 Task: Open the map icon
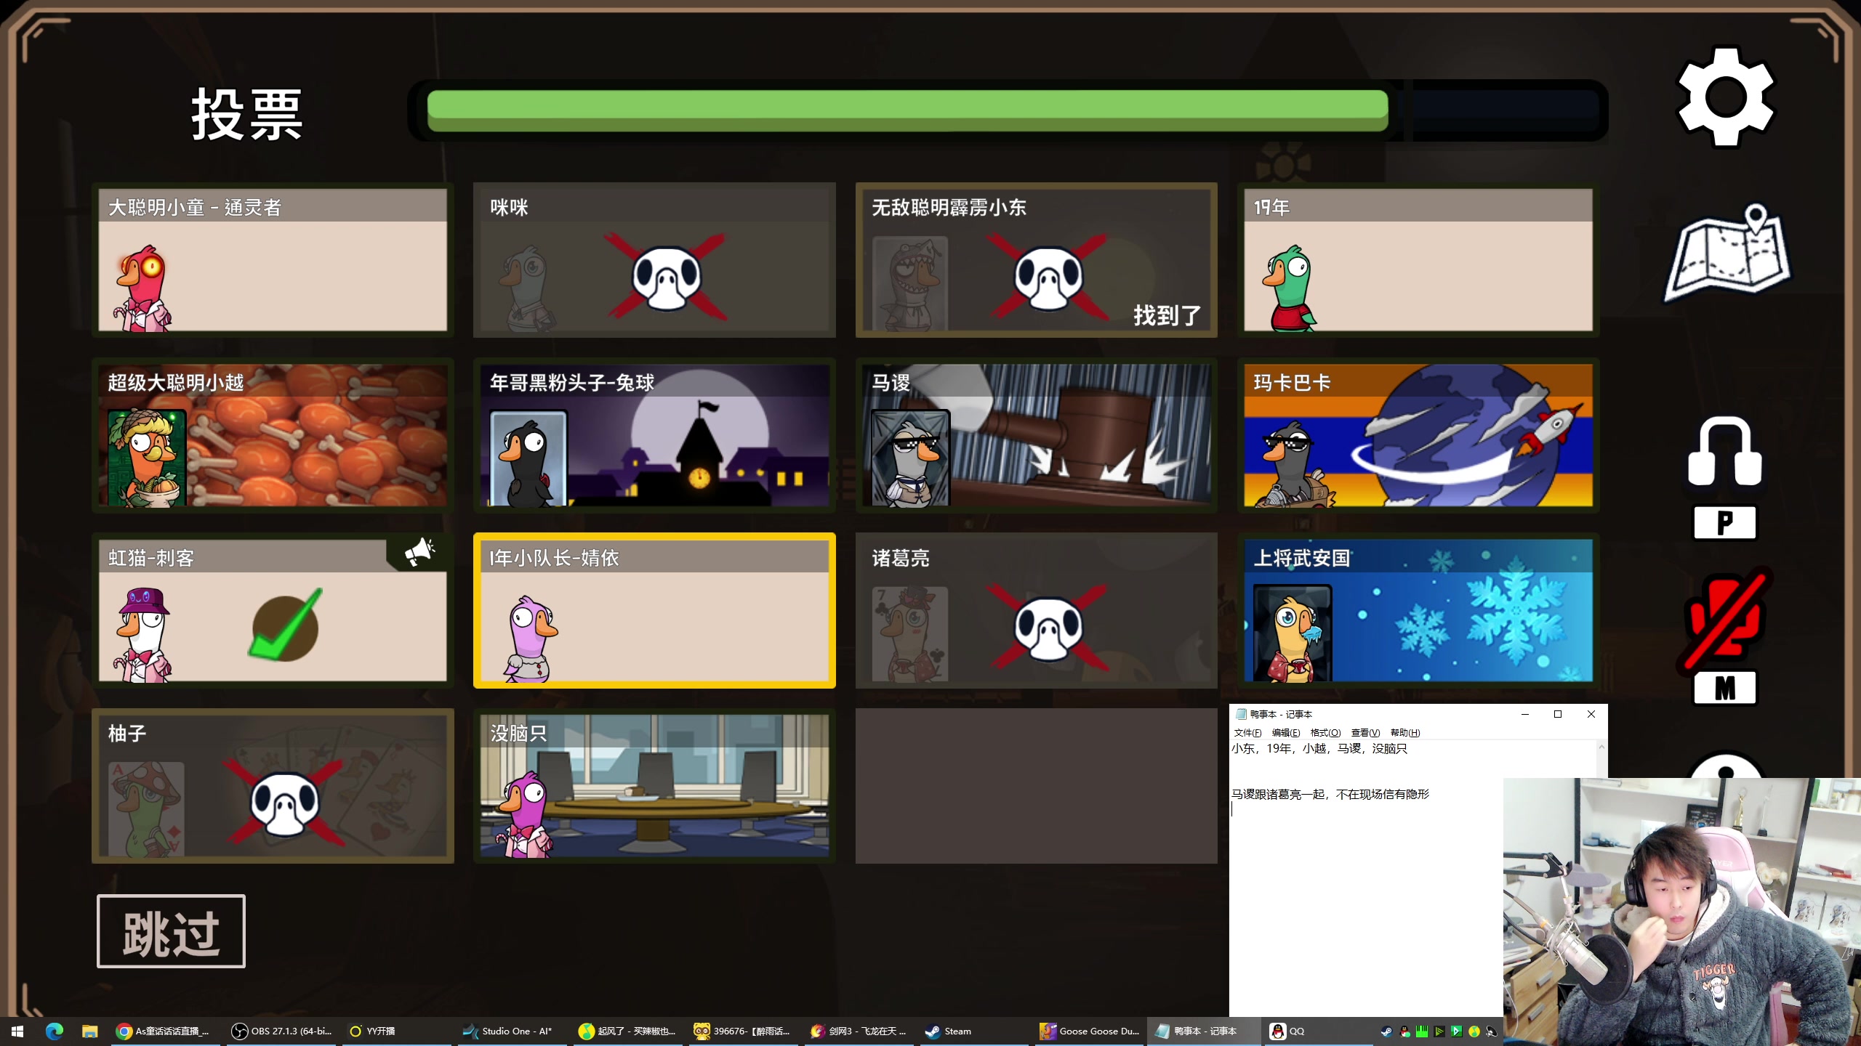click(x=1727, y=254)
